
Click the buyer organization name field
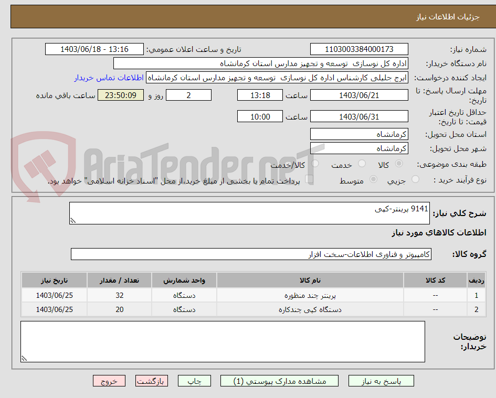coord(261,63)
